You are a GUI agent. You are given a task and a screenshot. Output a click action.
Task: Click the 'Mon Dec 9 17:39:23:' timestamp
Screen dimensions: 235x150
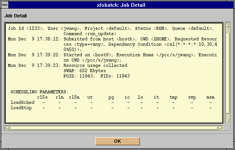tap(34, 65)
